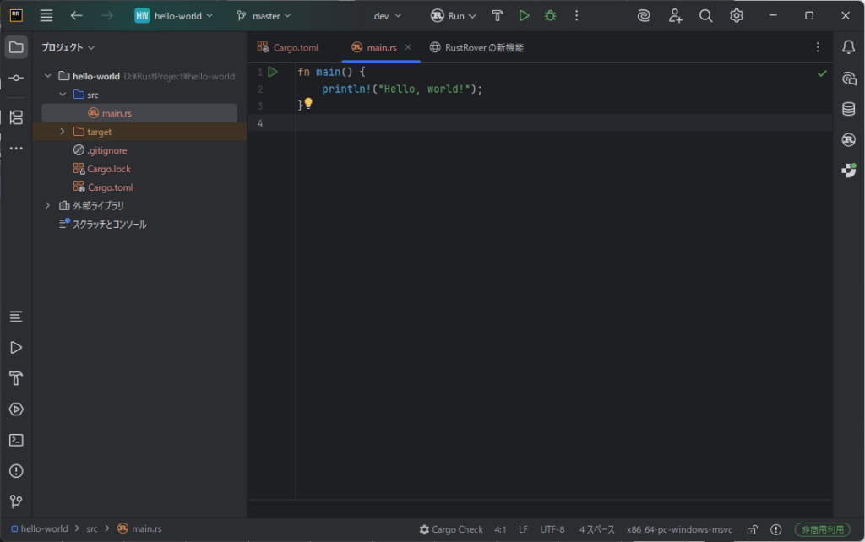The width and height of the screenshot is (865, 542).
Task: Open the Services tool window
Action: pyautogui.click(x=16, y=409)
